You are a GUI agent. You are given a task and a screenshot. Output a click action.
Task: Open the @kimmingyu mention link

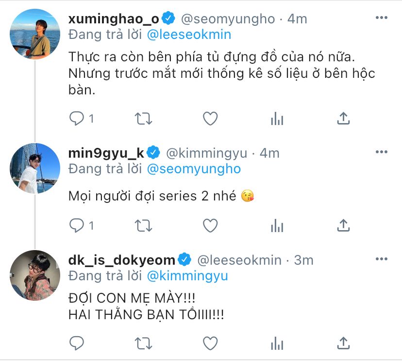pyautogui.click(x=187, y=276)
